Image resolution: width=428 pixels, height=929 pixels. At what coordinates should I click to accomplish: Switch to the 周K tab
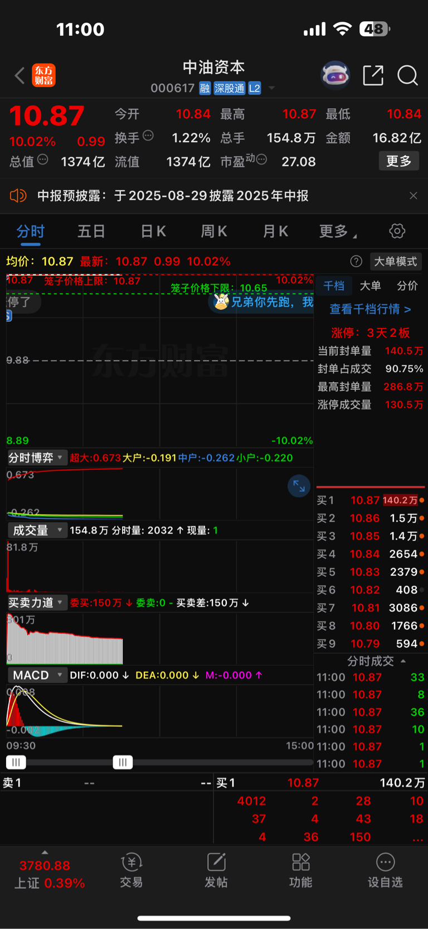214,231
